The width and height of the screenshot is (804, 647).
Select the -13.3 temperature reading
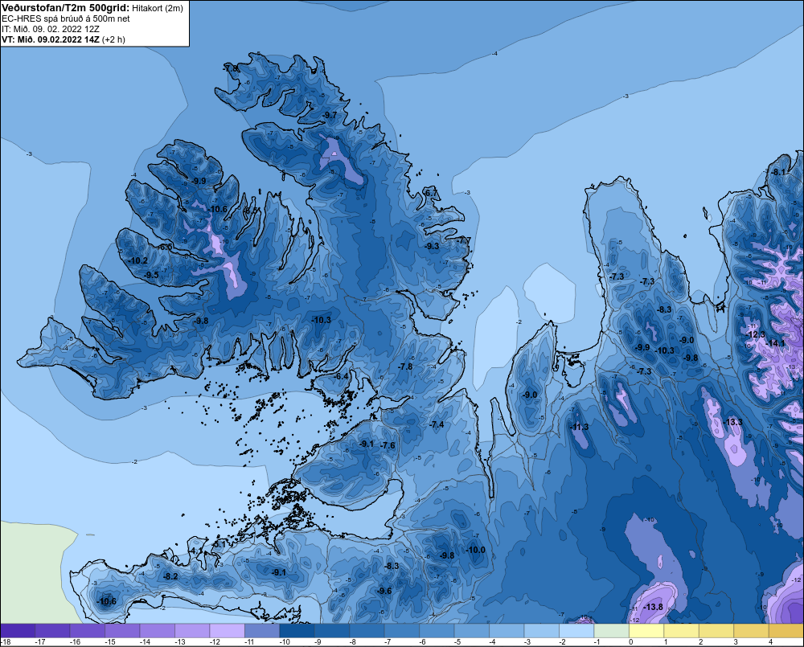[732, 421]
